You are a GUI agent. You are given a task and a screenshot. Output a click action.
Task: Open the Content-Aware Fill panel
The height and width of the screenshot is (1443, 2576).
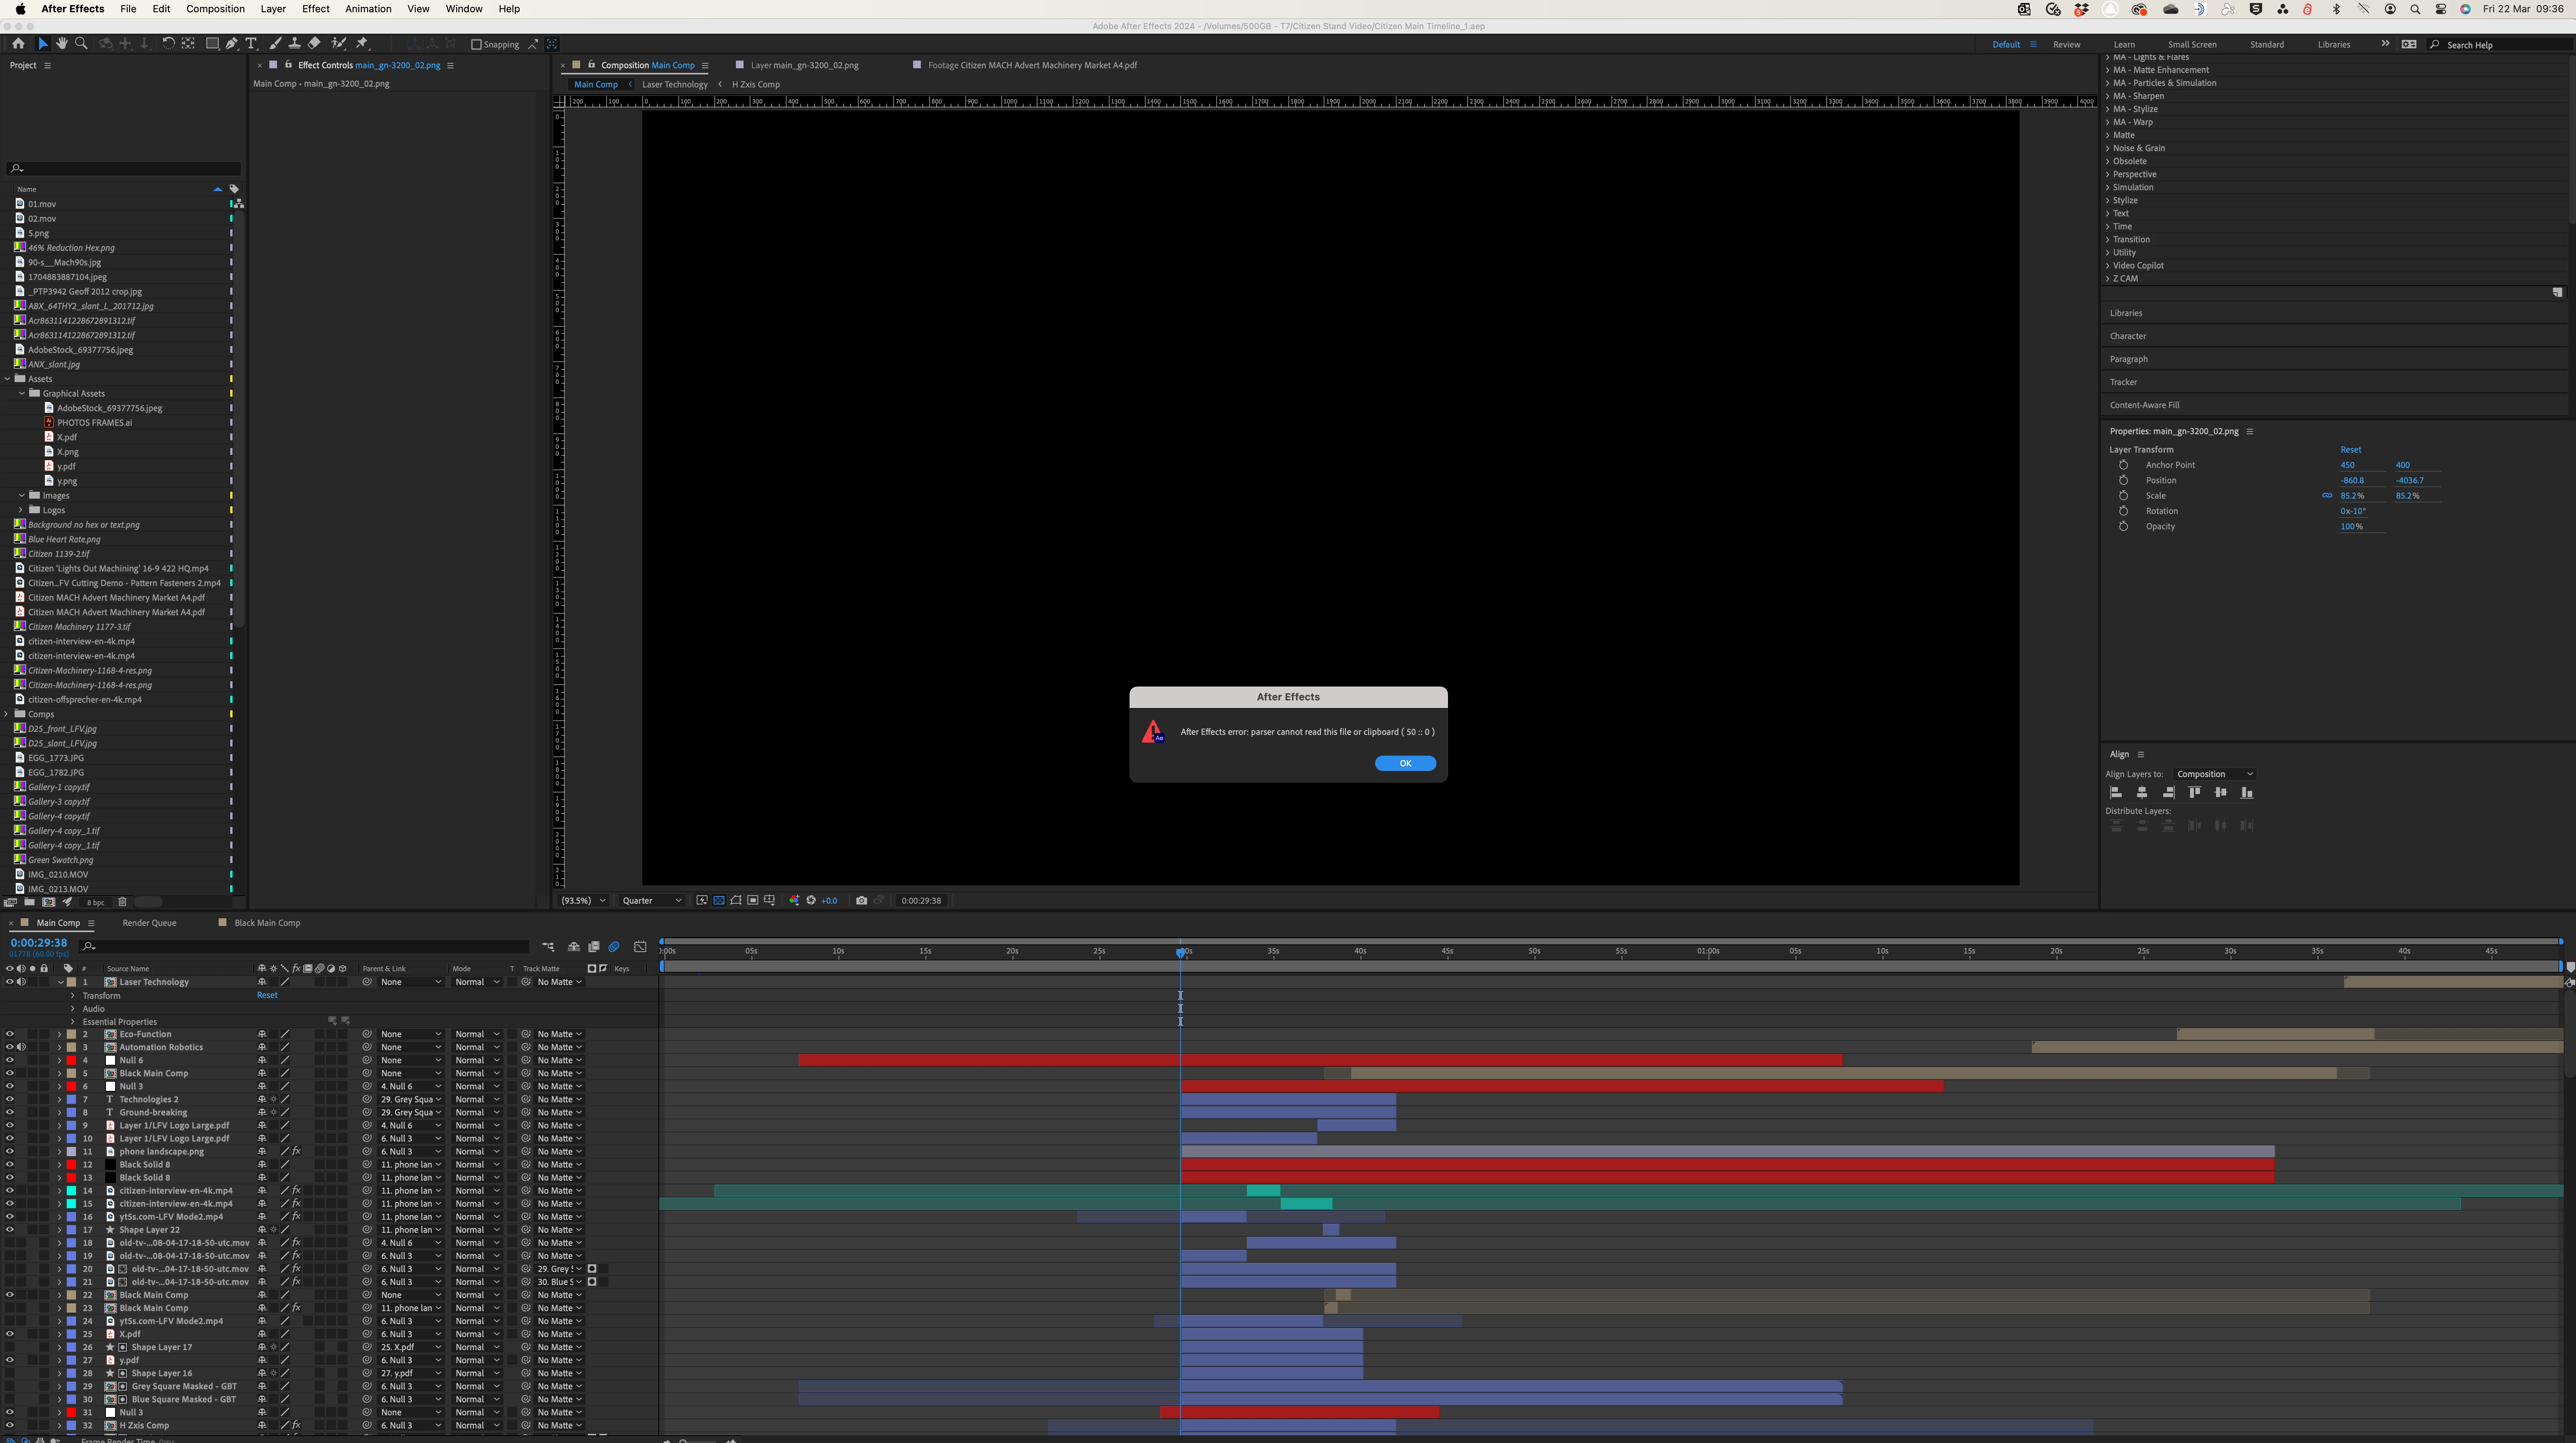2144,406
